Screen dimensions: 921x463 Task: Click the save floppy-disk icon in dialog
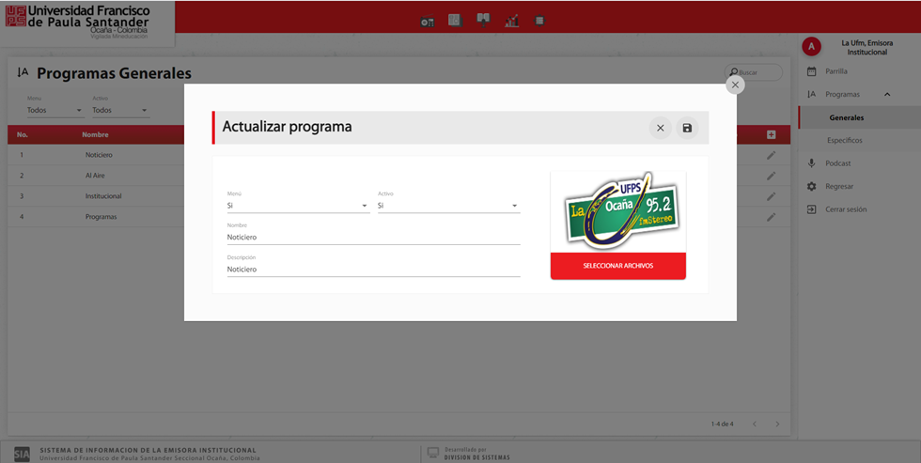point(687,128)
